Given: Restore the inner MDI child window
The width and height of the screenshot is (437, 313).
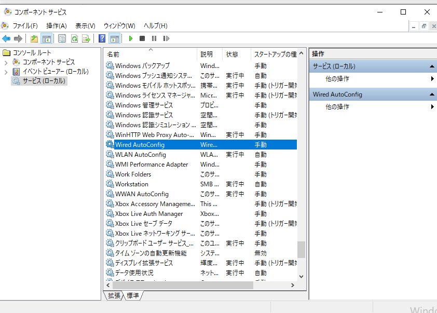Looking at the screenshot, I should [x=424, y=26].
